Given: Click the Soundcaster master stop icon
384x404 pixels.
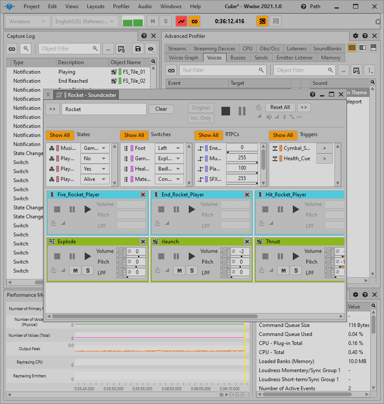Looking at the screenshot, I should (226, 111).
